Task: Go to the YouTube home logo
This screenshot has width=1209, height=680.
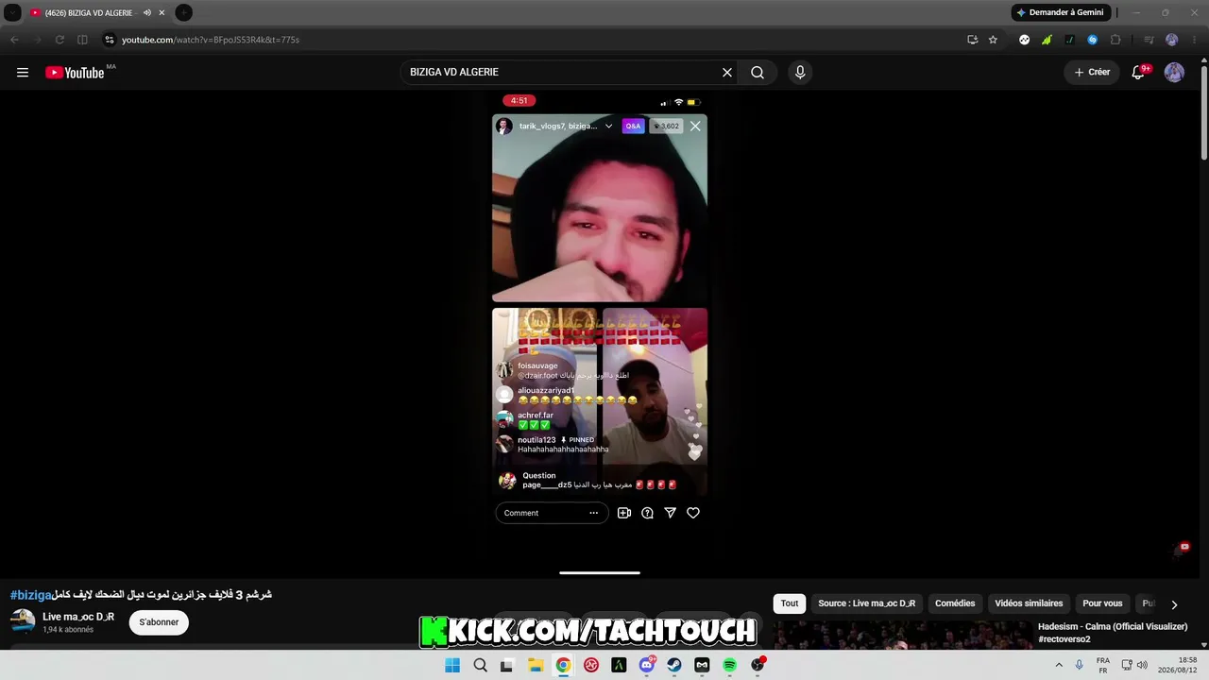Action: [x=76, y=73]
